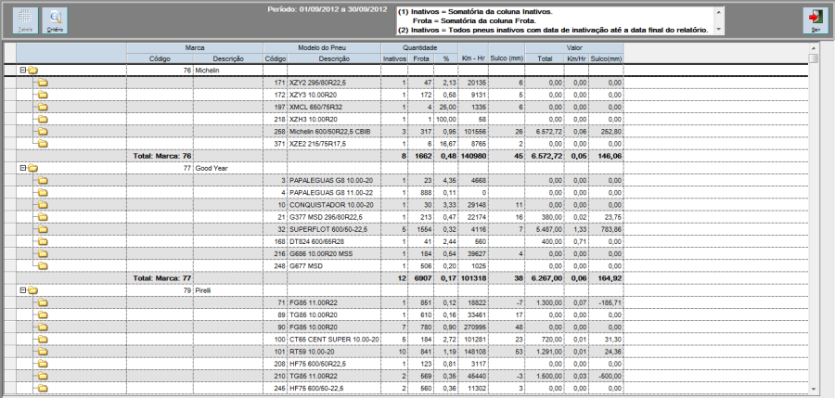The image size is (835, 398).
Task: Click the folder icon in the XZY2 295/80R22,5 row
Action: pos(43,83)
